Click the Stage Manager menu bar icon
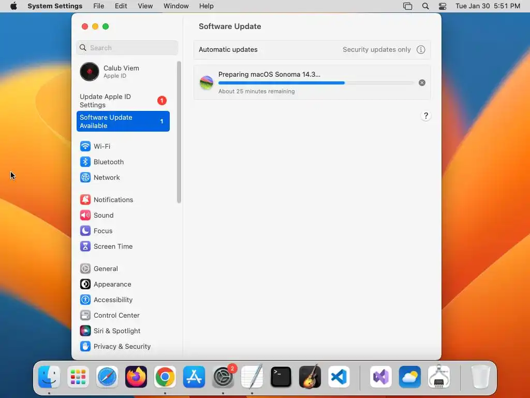Image resolution: width=530 pixels, height=398 pixels. [x=408, y=6]
